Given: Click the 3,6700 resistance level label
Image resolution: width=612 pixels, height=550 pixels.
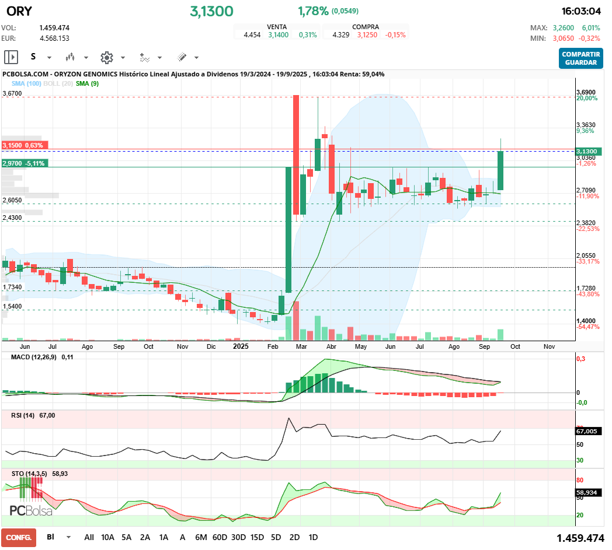Looking at the screenshot, I should (12, 93).
